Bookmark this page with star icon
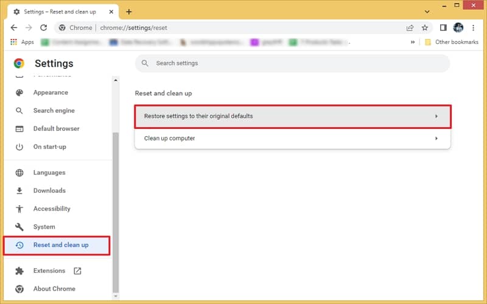This screenshot has height=304, width=487. click(x=425, y=27)
